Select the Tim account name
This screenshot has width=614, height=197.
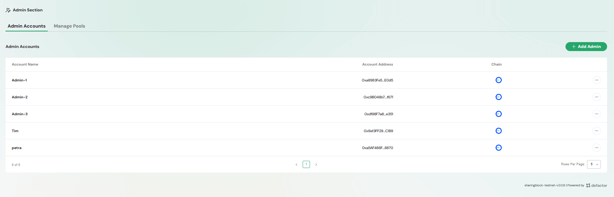click(x=15, y=131)
